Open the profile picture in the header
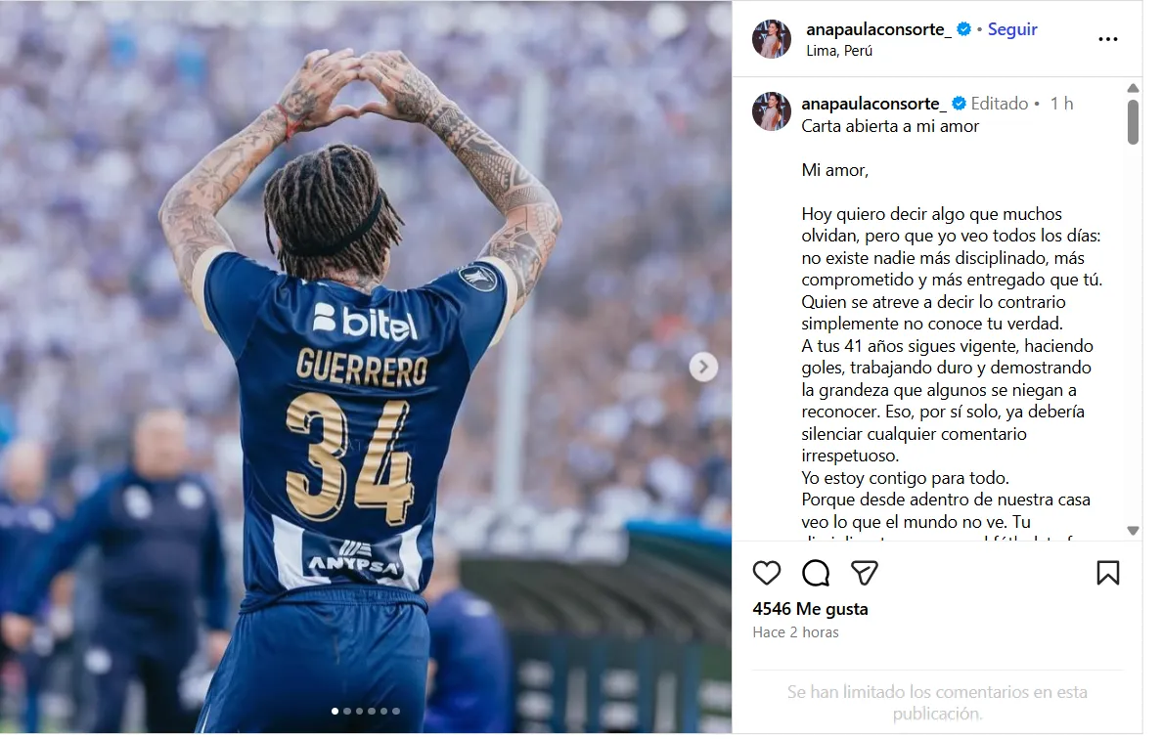 pos(772,38)
